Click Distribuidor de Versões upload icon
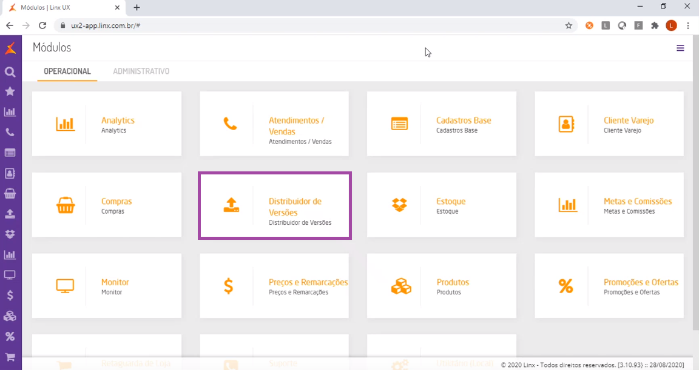The image size is (699, 370). (231, 205)
